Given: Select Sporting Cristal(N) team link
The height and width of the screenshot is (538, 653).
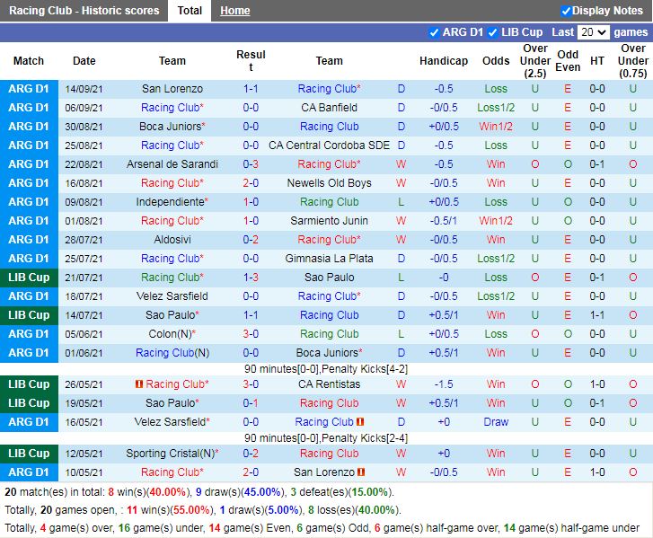Looking at the screenshot, I should coord(171,454).
